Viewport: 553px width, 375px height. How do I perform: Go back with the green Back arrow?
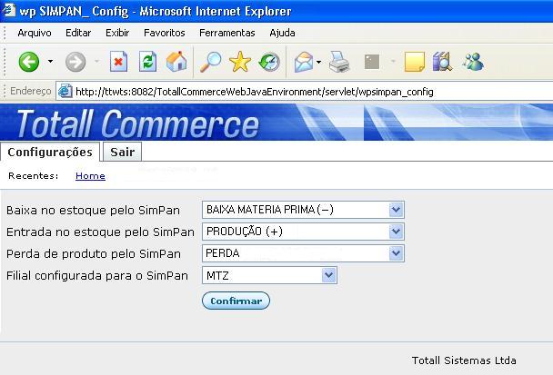29,62
